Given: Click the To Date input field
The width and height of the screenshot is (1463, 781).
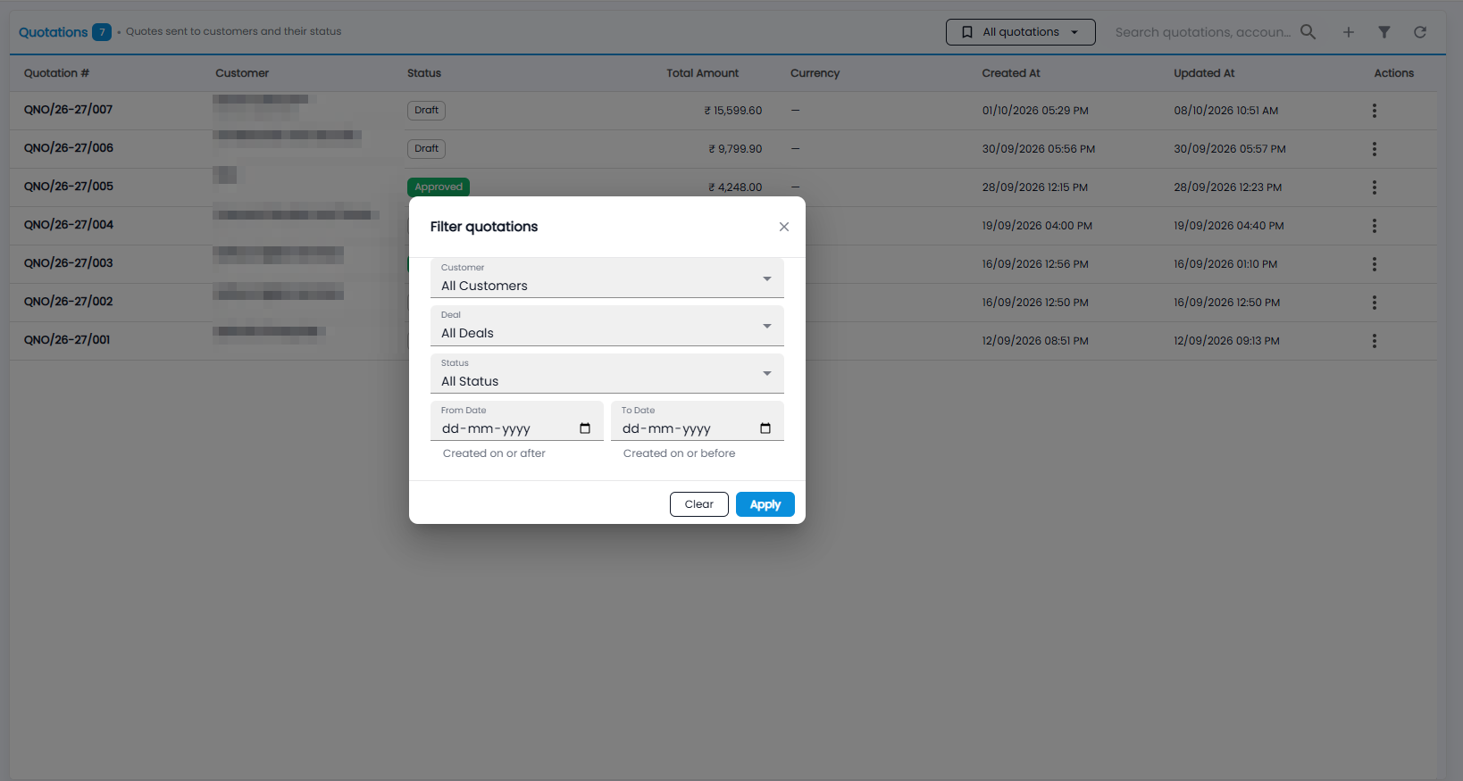Looking at the screenshot, I should pos(698,421).
